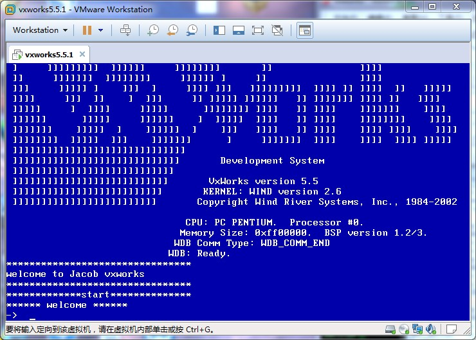Click the Ctrl+G hint in status bar
This screenshot has height=340, width=476.
[x=200, y=329]
